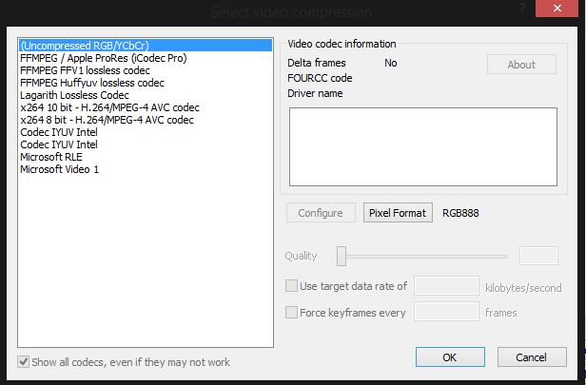Click the keyframes frames input field

click(x=447, y=312)
